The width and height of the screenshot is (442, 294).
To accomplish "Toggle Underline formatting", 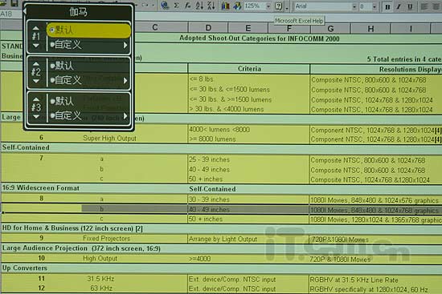I will [410, 6].
